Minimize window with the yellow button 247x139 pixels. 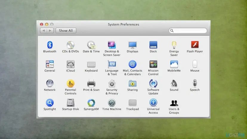point(47,24)
